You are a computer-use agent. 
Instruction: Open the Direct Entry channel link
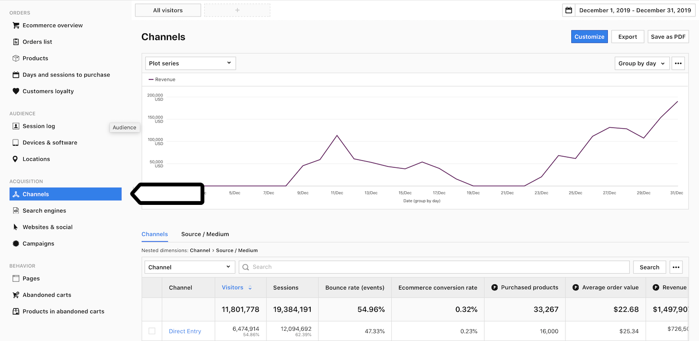pyautogui.click(x=185, y=331)
